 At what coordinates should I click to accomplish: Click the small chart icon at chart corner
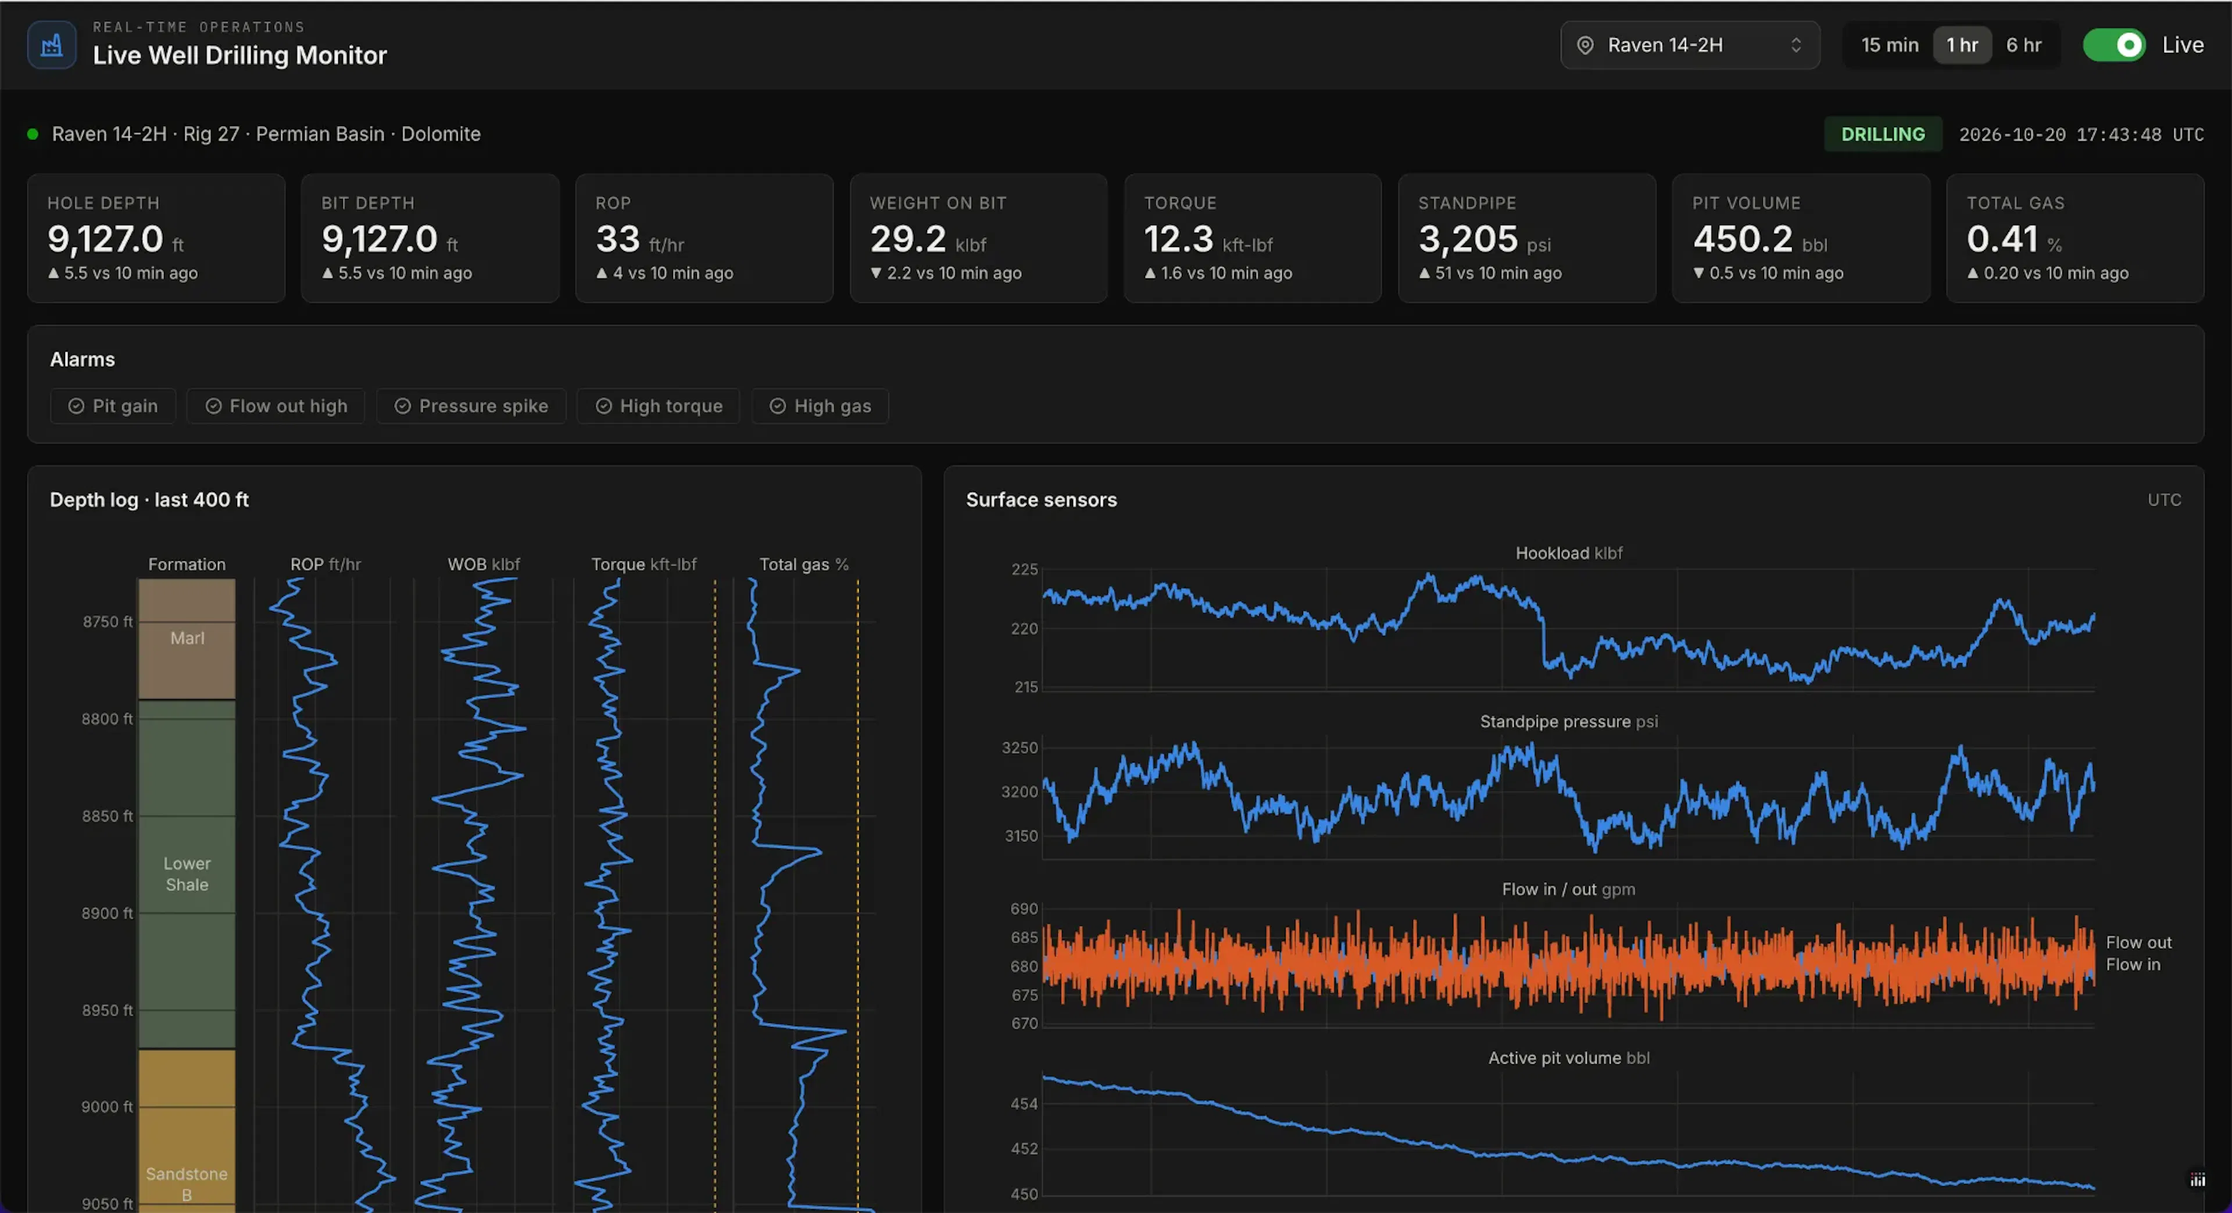pyautogui.click(x=2197, y=1180)
